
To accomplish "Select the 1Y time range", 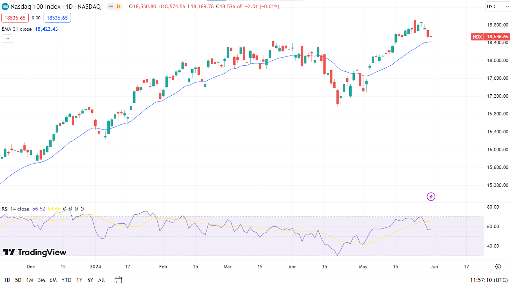I will point(79,280).
